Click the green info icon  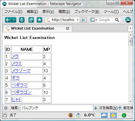coord(124,115)
